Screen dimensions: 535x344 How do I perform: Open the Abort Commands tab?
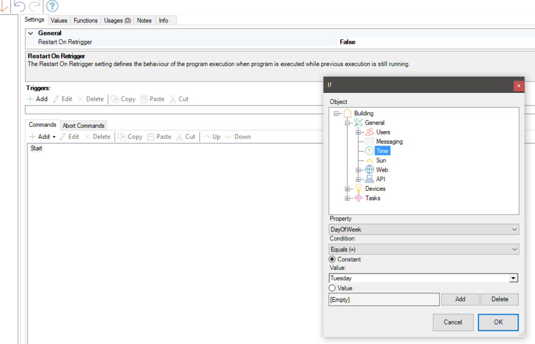pos(83,126)
